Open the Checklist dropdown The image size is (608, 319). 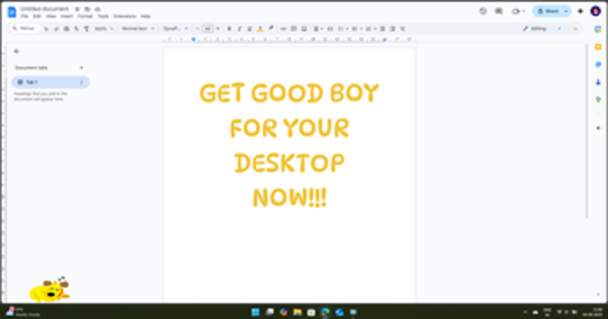click(x=343, y=29)
